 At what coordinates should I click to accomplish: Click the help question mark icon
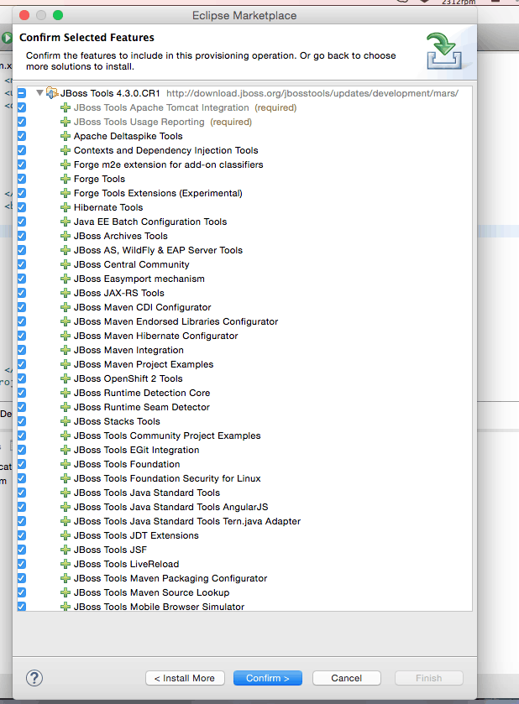pyautogui.click(x=34, y=677)
